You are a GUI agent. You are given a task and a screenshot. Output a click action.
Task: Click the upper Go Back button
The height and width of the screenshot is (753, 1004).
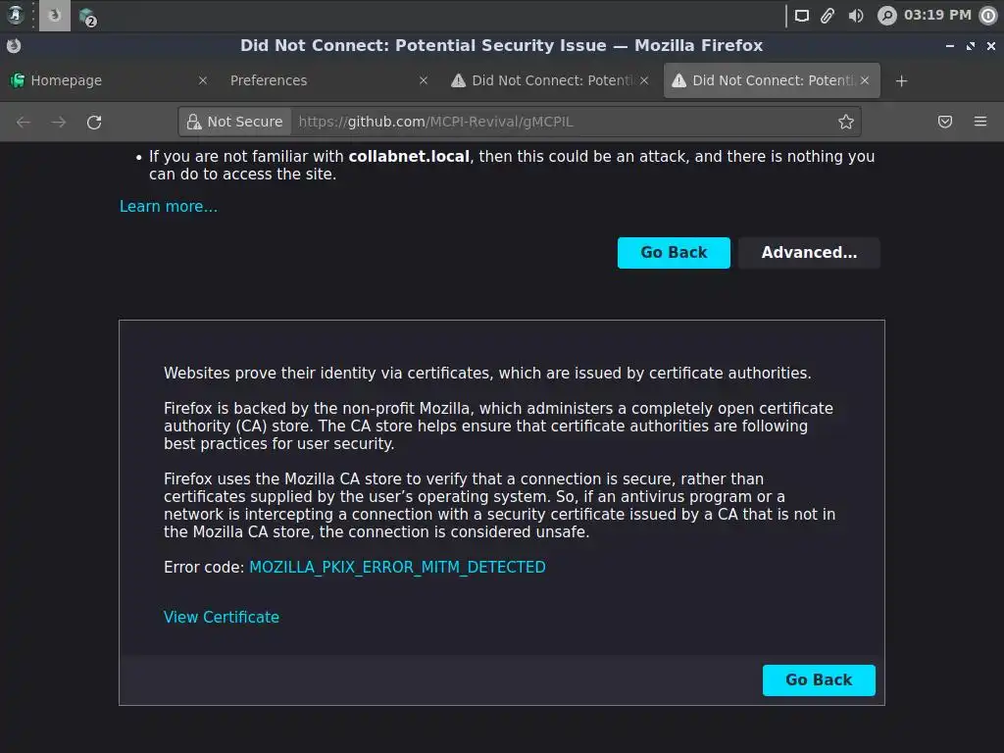pyautogui.click(x=674, y=253)
